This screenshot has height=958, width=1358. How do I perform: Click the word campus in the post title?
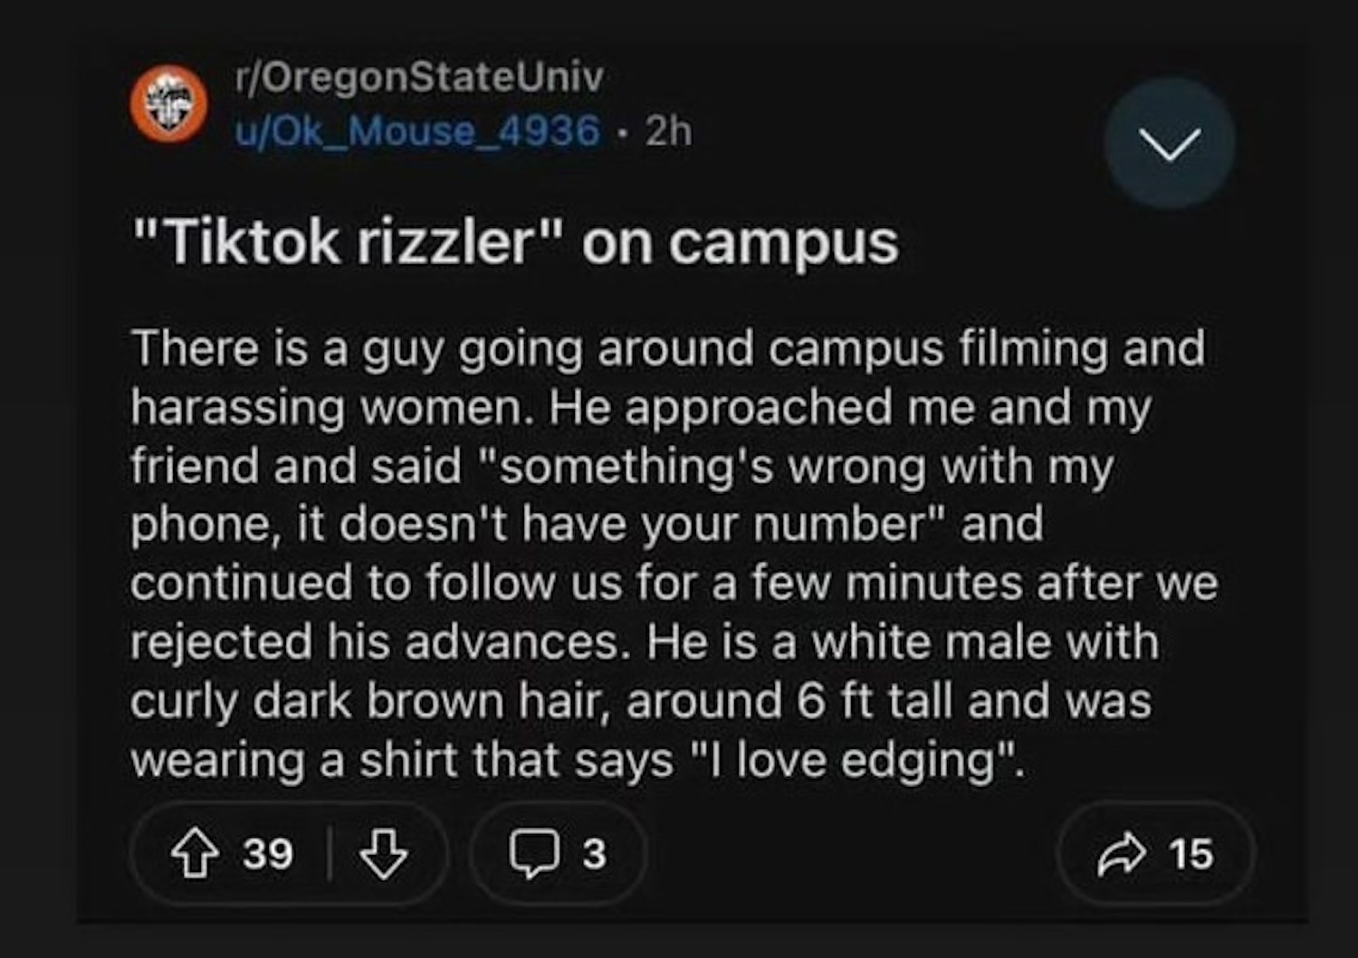tap(784, 243)
